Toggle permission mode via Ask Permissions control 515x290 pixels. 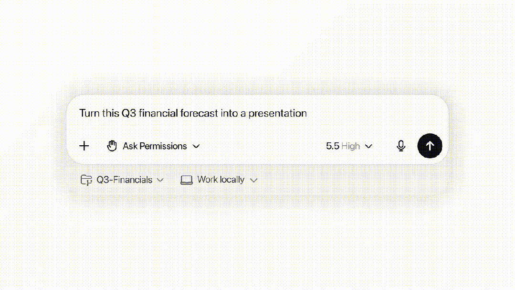pyautogui.click(x=155, y=146)
